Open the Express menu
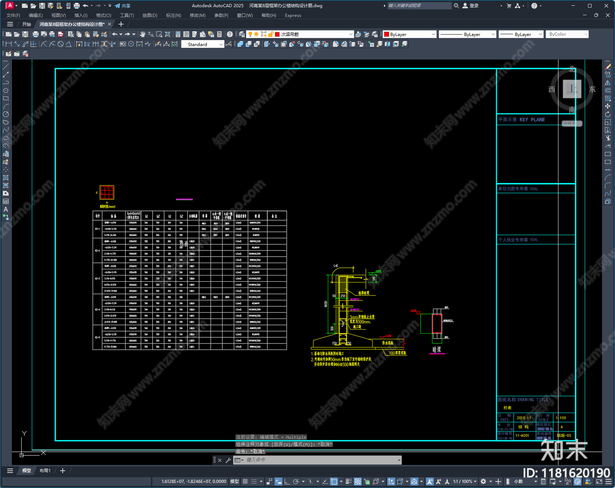 [293, 15]
